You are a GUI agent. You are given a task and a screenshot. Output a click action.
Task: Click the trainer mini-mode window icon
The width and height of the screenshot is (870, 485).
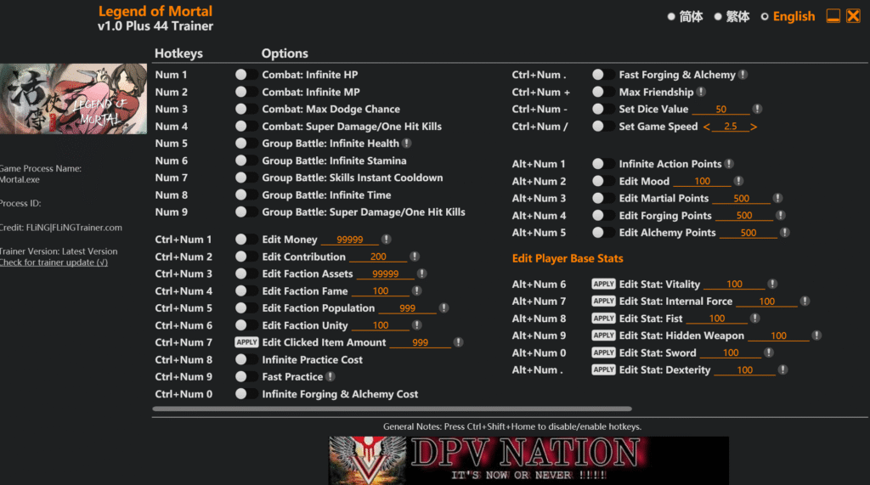833,16
